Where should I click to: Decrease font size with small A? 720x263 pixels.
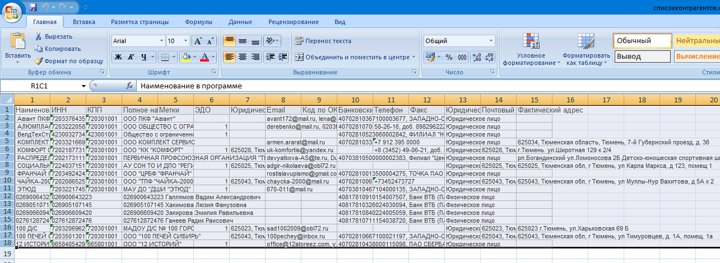click(x=211, y=41)
